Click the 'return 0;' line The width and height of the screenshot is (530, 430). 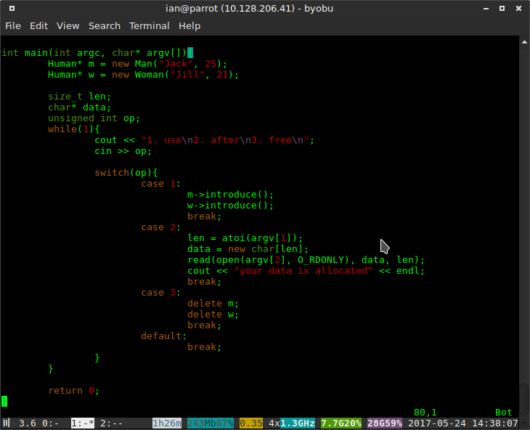73,391
